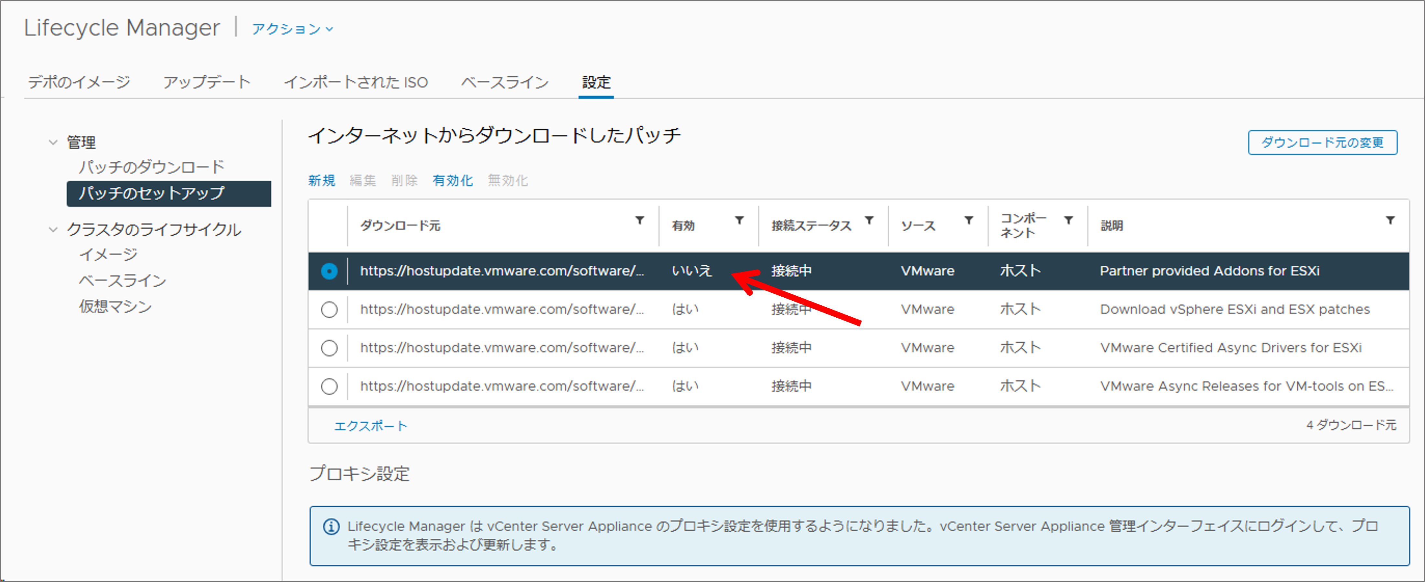The image size is (1425, 582).
Task: Open 仮想マシン in the sidebar
Action: point(115,306)
